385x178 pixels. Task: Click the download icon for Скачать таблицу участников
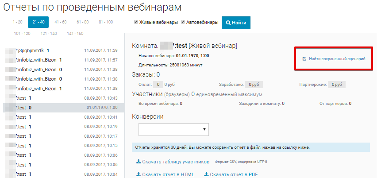click(x=139, y=162)
